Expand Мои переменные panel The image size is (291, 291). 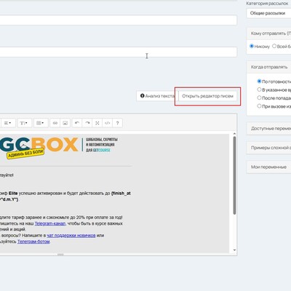coord(268,167)
